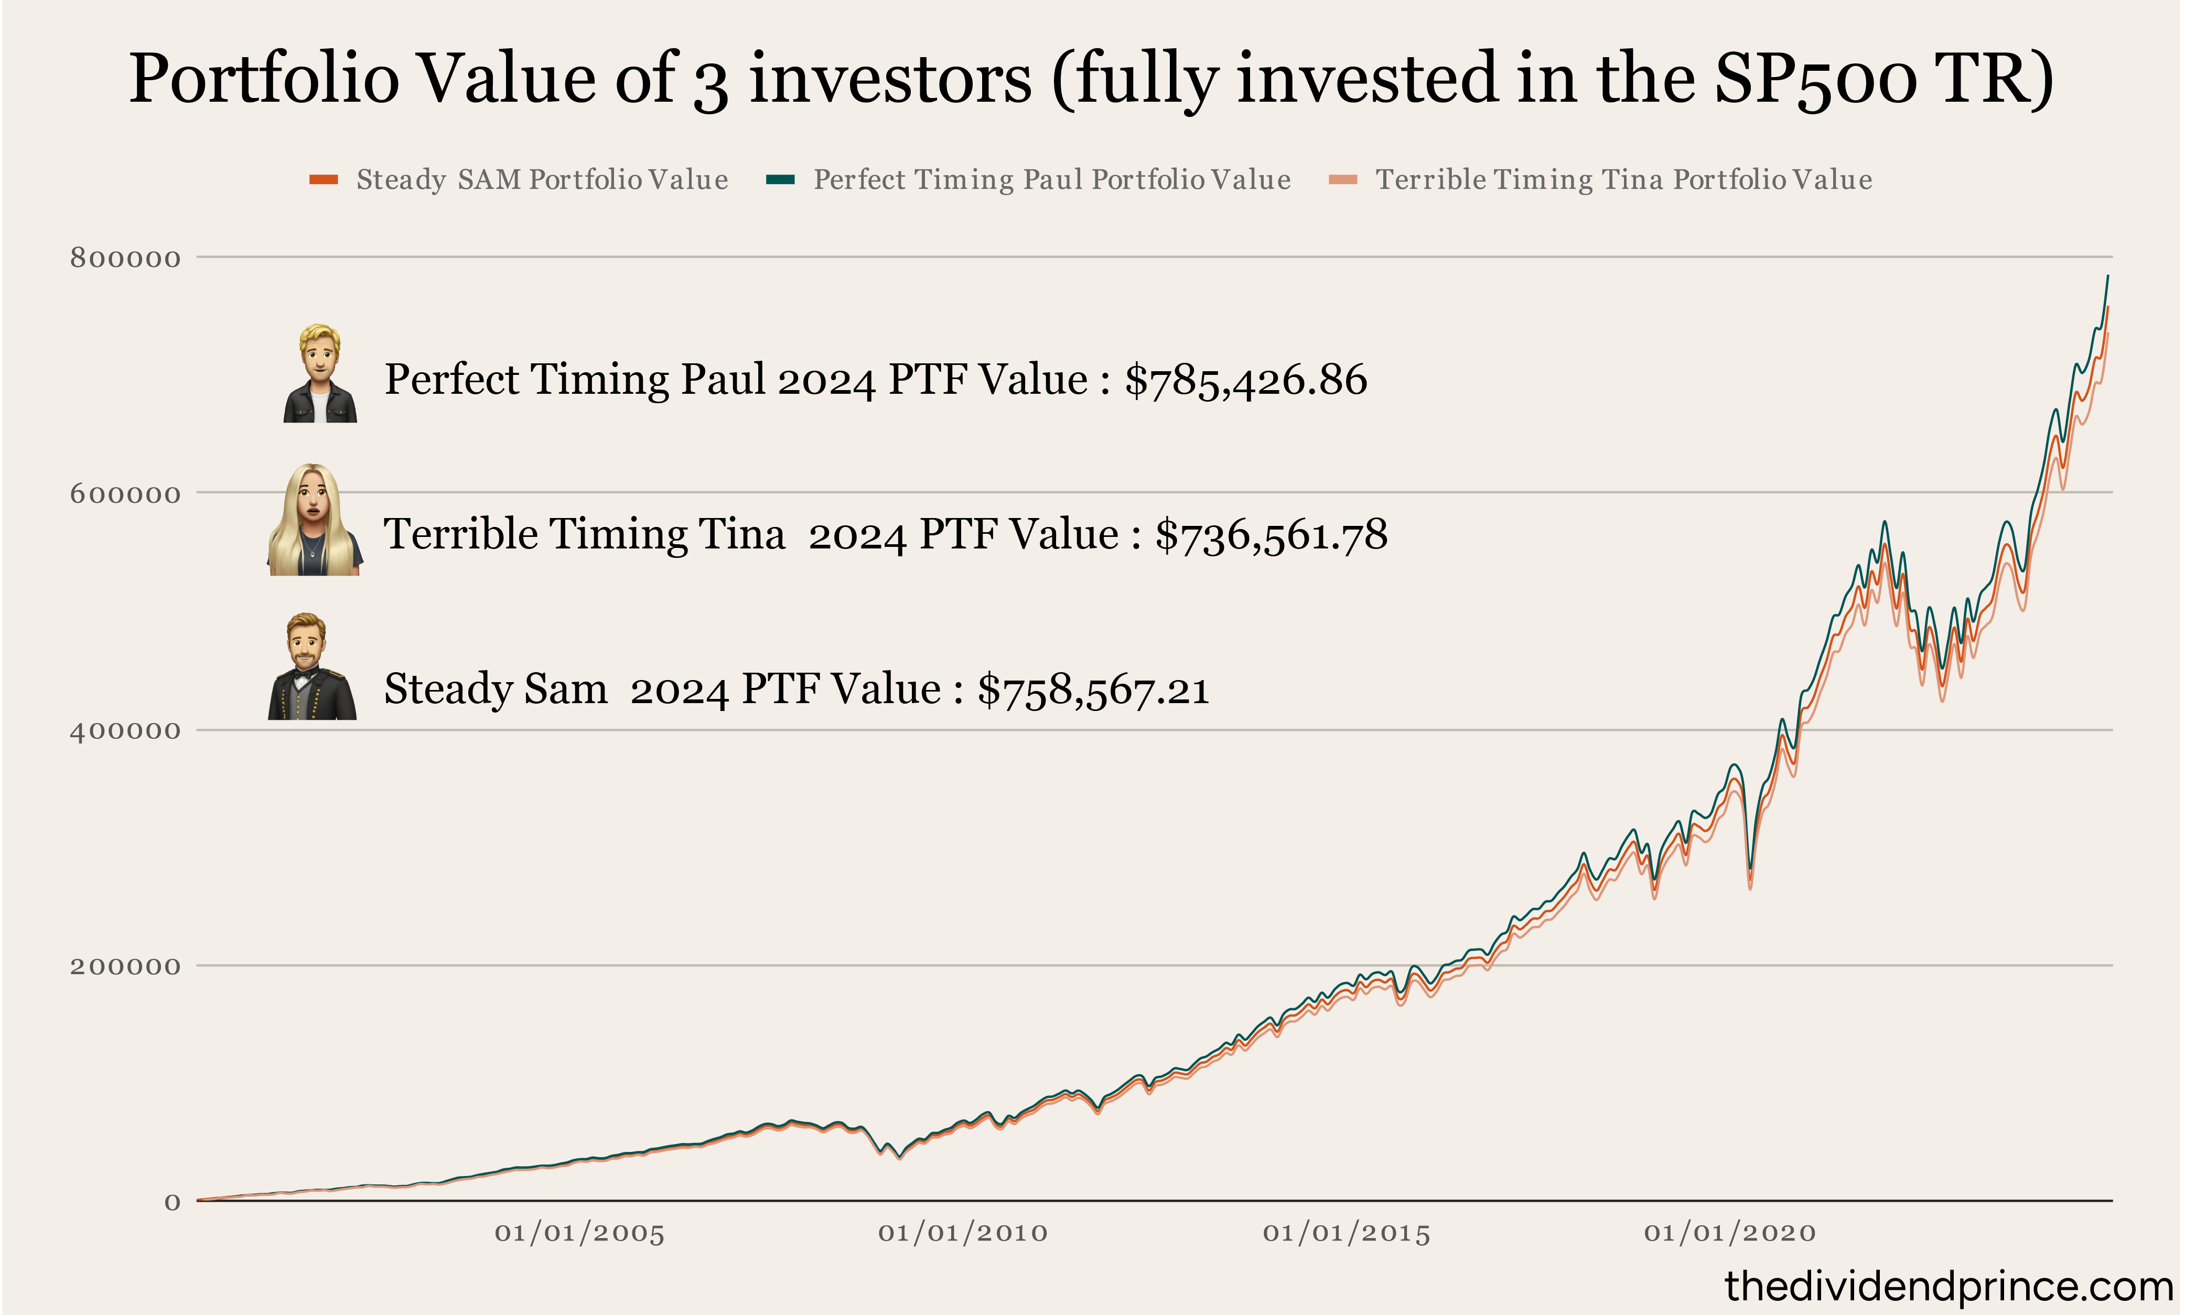The width and height of the screenshot is (2185, 1315).
Task: Click the 400000 y-axis label
Action: tap(125, 730)
